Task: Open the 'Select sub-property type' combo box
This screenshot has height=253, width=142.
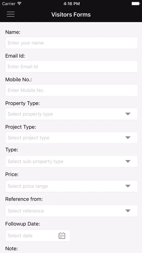Action: click(71, 161)
